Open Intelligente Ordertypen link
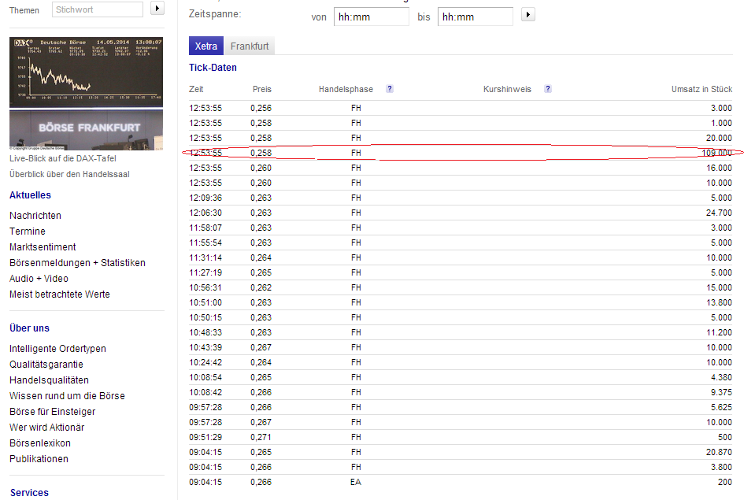 [x=57, y=349]
